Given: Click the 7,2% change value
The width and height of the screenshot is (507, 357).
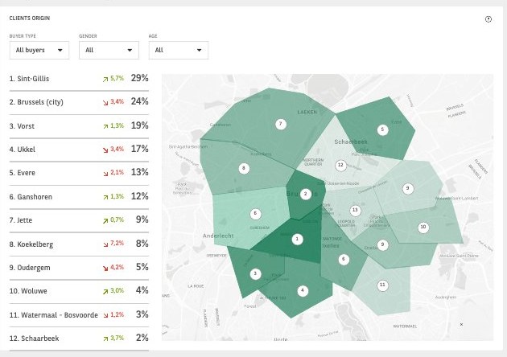Looking at the screenshot, I should coord(117,244).
